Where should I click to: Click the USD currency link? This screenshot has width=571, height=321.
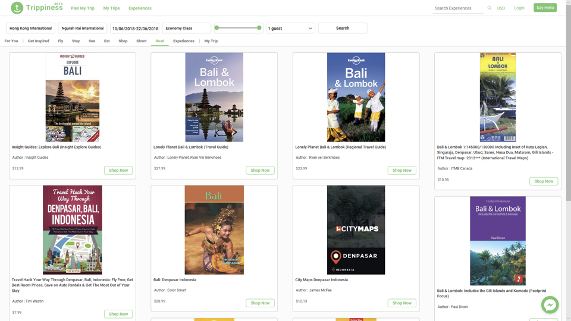click(x=501, y=8)
